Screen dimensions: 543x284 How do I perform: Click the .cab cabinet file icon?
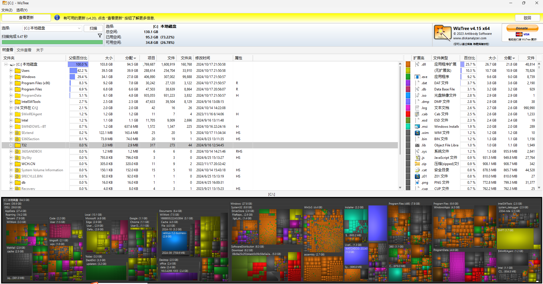click(x=417, y=114)
